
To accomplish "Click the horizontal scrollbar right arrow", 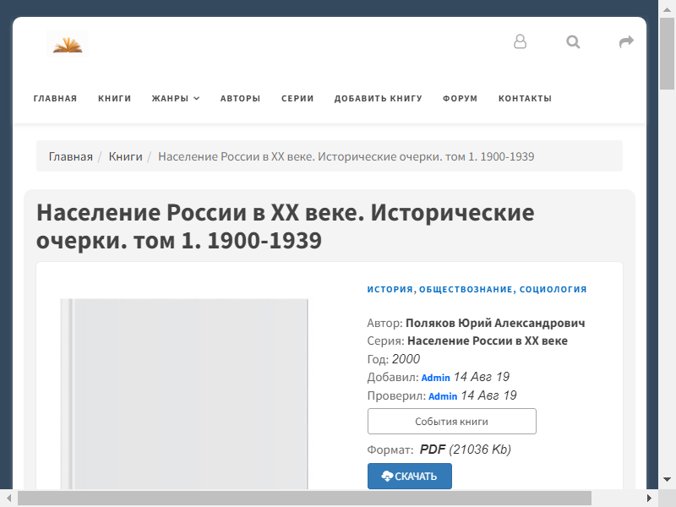I will (x=650, y=499).
